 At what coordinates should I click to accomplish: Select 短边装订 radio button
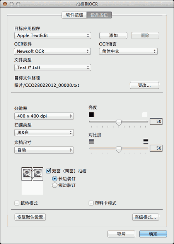[x=55, y=185]
